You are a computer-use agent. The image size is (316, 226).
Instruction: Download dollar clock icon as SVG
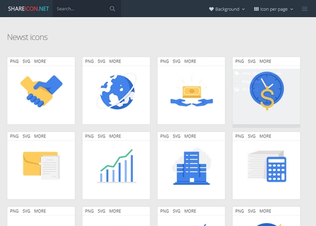click(x=251, y=61)
